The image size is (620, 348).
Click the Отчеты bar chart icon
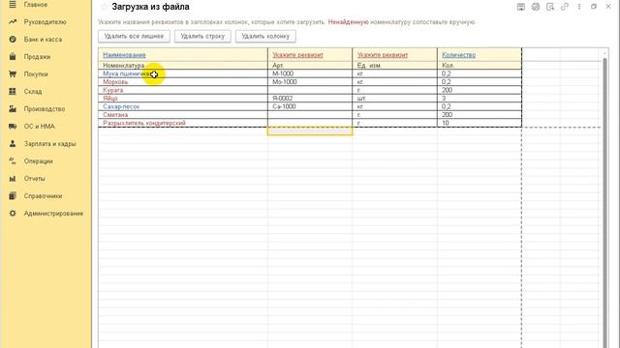(13, 178)
